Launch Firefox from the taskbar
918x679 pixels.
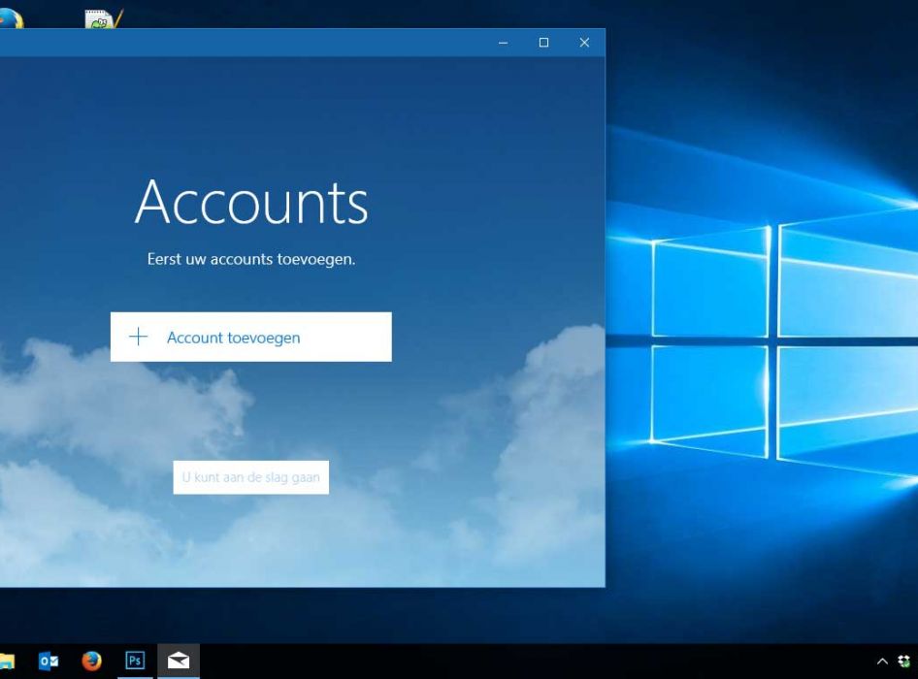(x=91, y=661)
